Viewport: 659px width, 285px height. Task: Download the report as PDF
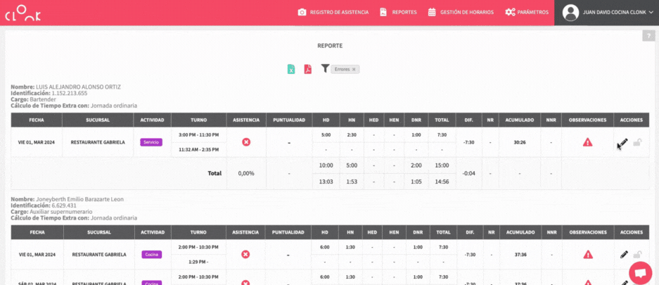pyautogui.click(x=307, y=69)
